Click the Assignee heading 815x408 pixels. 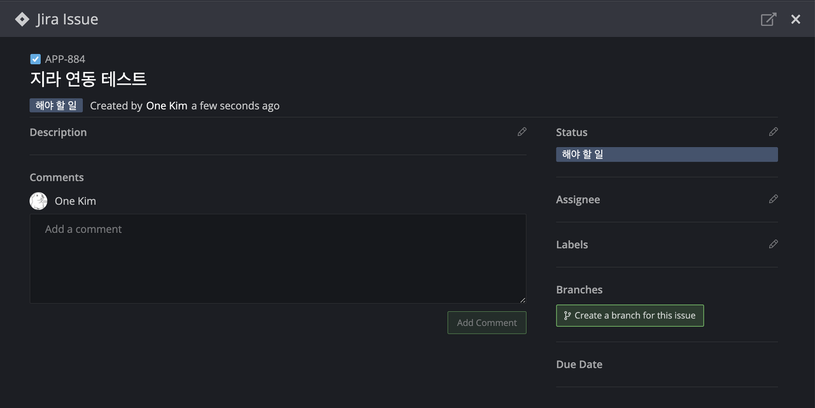click(578, 200)
